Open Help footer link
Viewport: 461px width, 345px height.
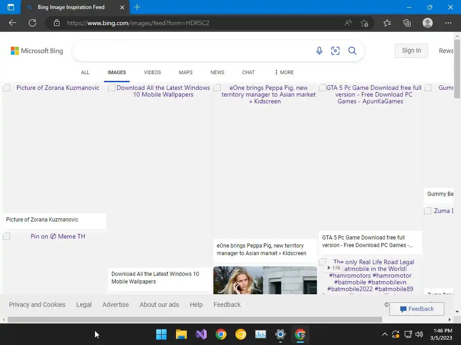[196, 305]
